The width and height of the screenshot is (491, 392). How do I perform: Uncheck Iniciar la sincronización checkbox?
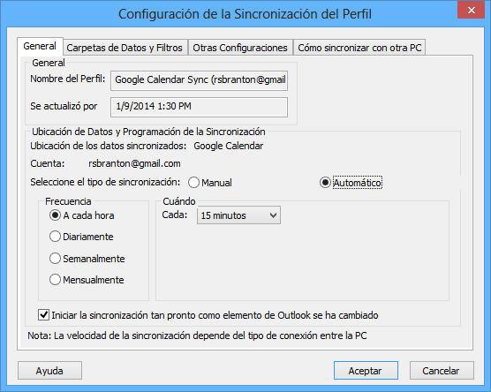43,314
